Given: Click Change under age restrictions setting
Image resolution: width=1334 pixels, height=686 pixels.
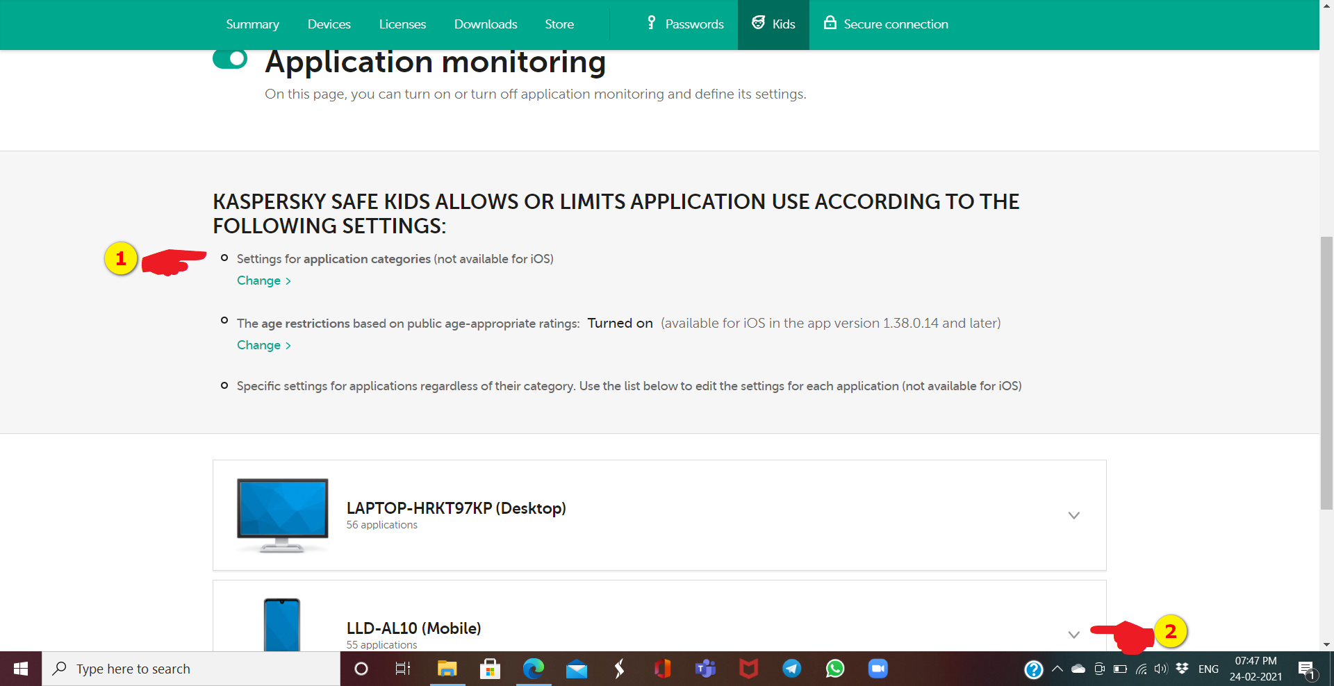Looking at the screenshot, I should tap(263, 345).
